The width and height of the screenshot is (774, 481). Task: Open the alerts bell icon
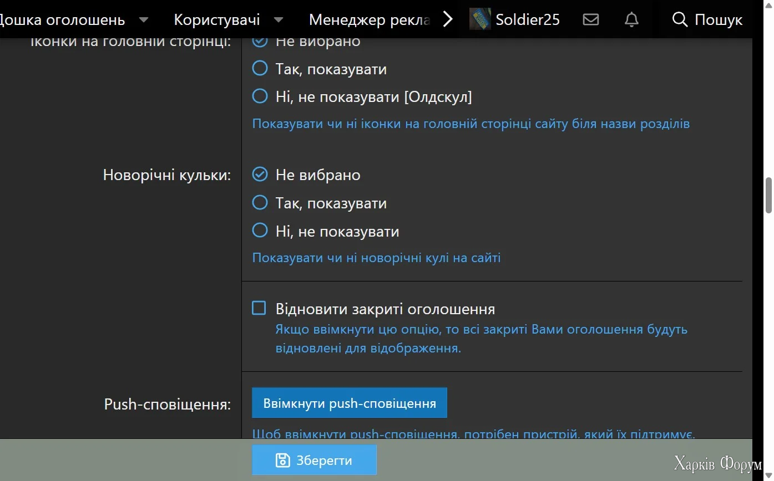tap(631, 20)
